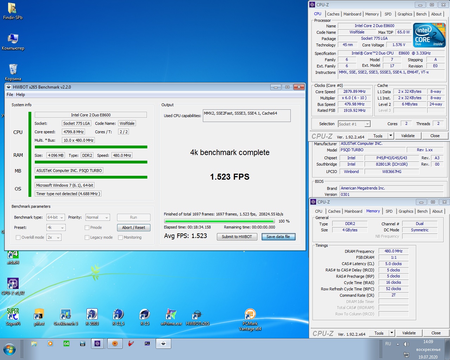
Task: Click the Abort / Reset button
Action: [134, 227]
